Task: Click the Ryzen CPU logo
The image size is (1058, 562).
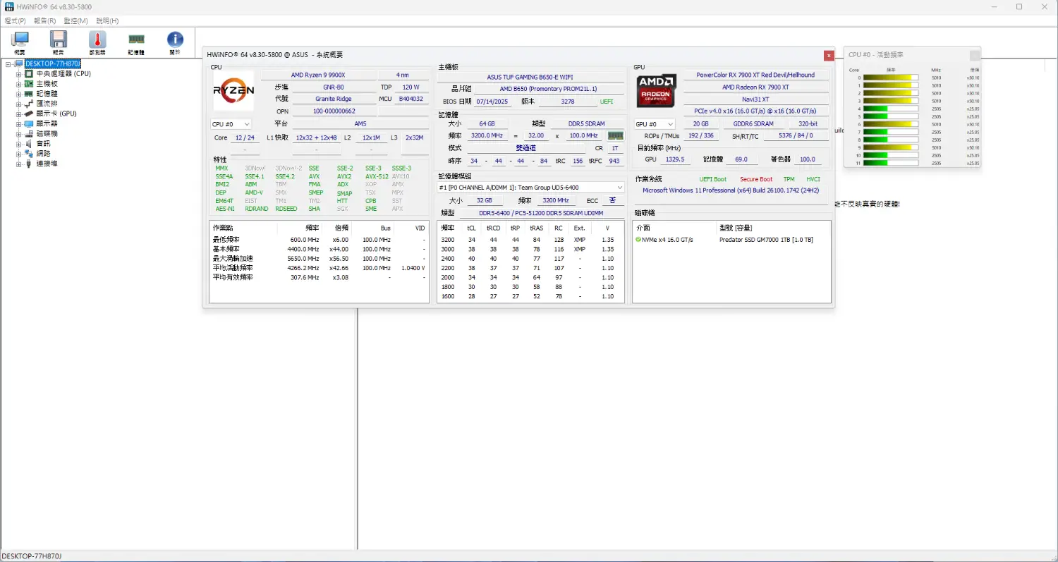Action: click(233, 90)
